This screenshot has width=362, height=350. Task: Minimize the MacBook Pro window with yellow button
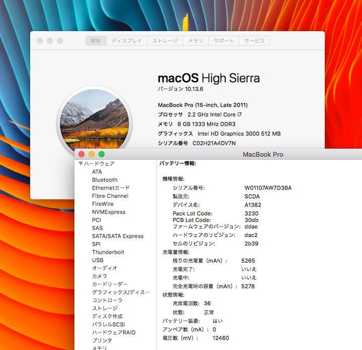[92, 154]
